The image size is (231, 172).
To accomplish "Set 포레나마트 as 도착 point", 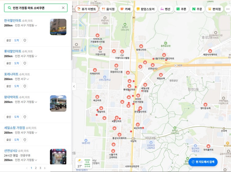I will (17, 86).
